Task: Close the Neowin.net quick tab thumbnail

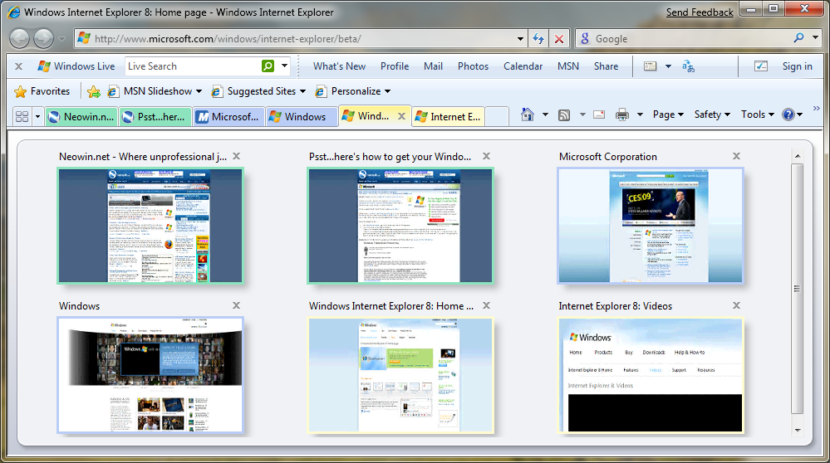Action: point(237,156)
